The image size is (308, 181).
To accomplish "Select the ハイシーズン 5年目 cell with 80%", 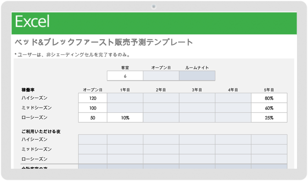I will pos(269,98).
